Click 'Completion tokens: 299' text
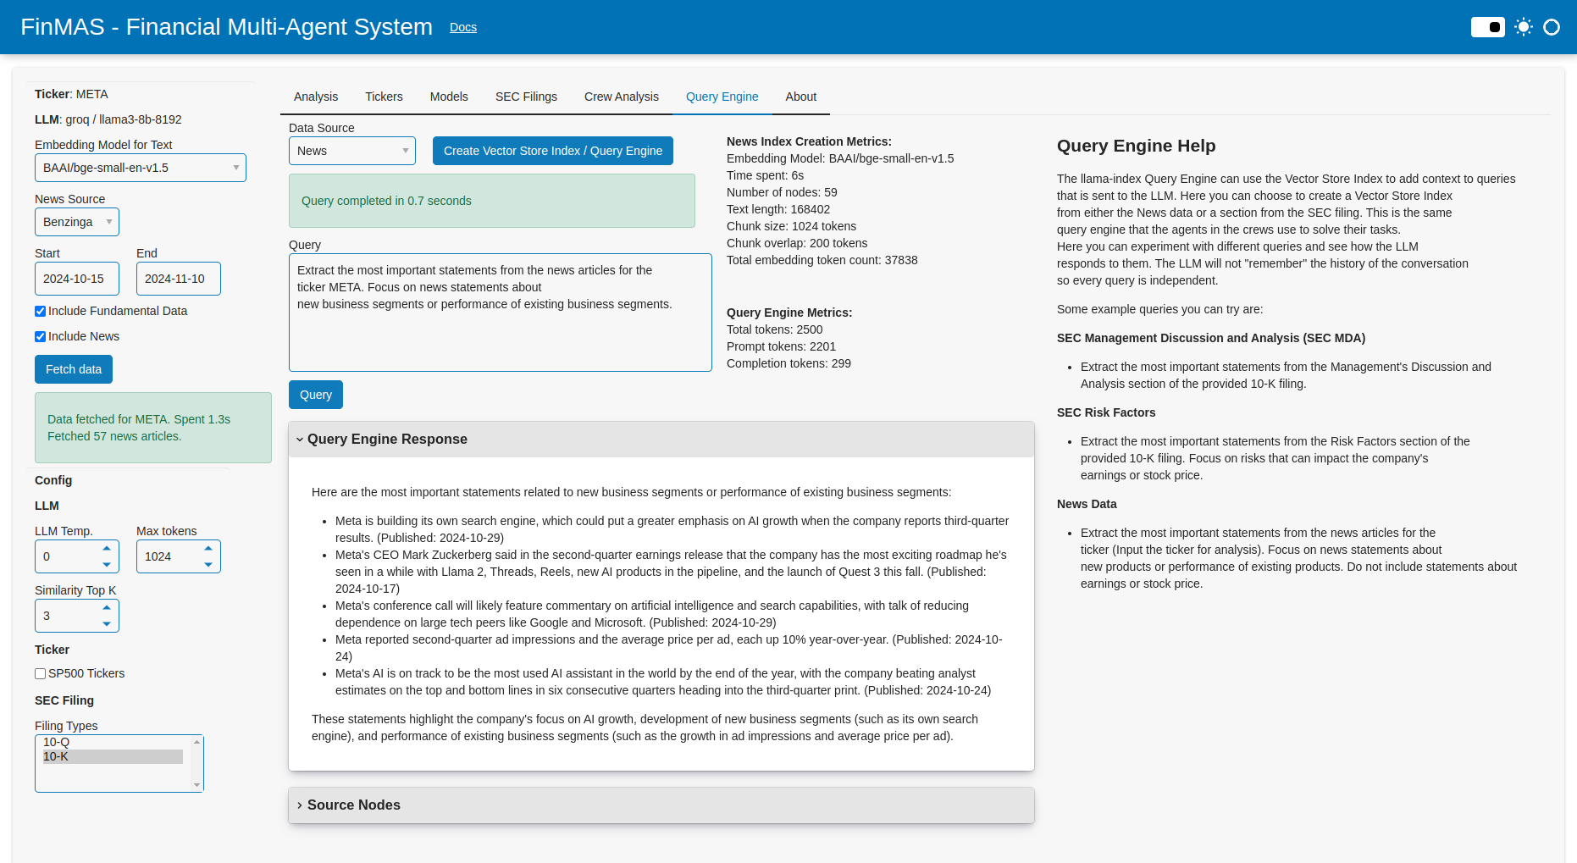This screenshot has height=863, width=1577. [x=788, y=363]
